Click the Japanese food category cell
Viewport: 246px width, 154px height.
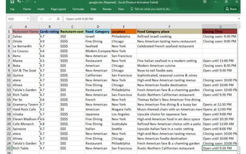(x=98, y=114)
